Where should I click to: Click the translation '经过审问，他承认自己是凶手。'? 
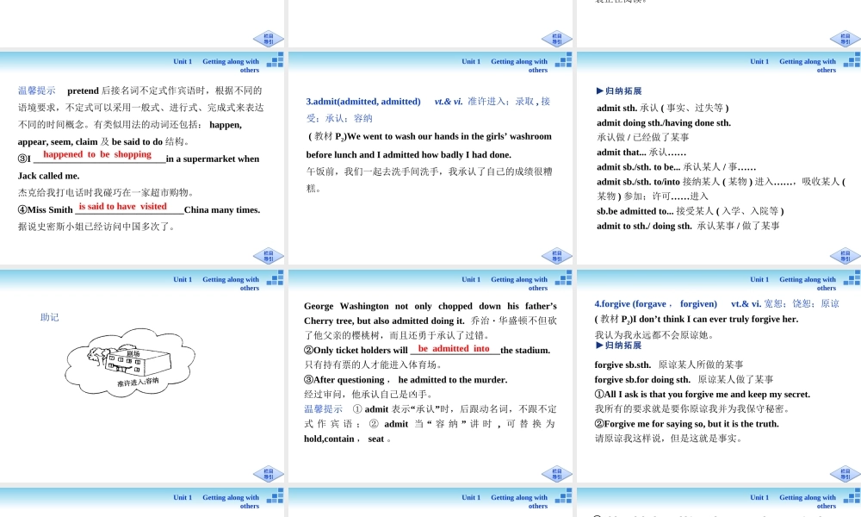[x=369, y=395]
